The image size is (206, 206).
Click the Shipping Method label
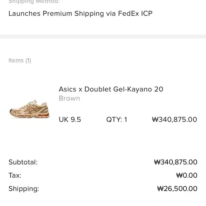[34, 2]
